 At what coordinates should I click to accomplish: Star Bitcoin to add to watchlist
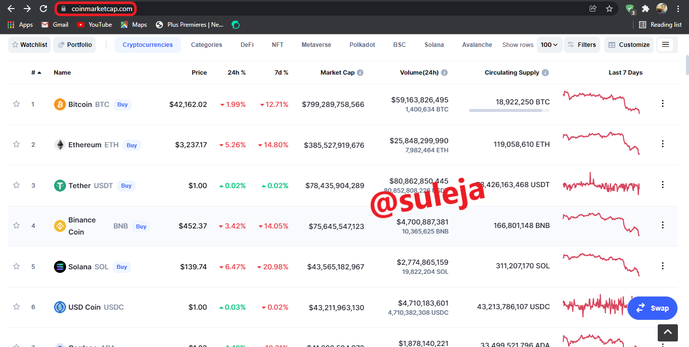click(x=16, y=104)
